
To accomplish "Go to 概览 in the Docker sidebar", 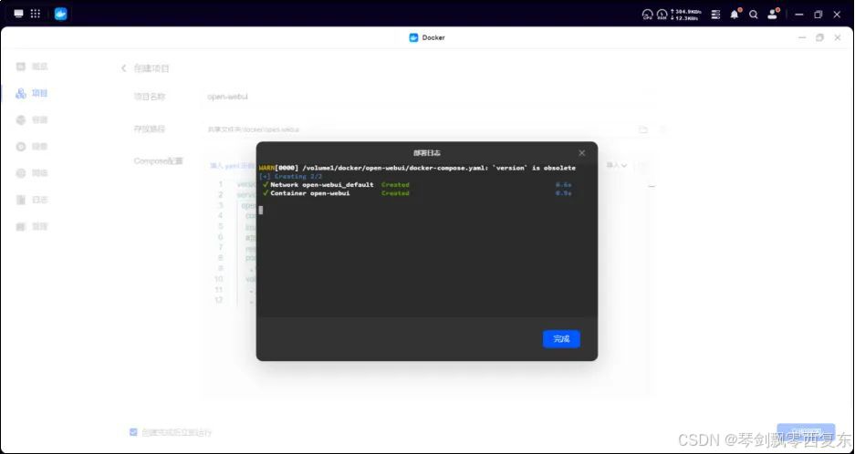I will (32, 67).
